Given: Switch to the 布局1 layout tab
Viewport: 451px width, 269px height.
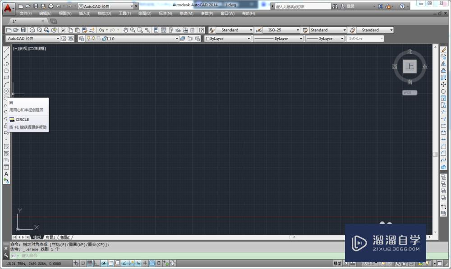Looking at the screenshot, I should [50, 237].
